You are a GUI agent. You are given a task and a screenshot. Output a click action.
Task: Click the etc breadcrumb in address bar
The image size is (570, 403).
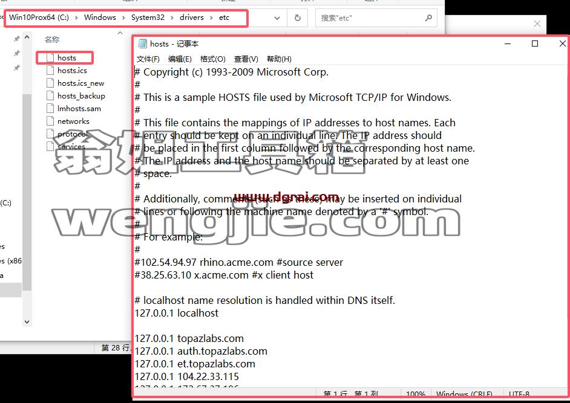click(224, 18)
